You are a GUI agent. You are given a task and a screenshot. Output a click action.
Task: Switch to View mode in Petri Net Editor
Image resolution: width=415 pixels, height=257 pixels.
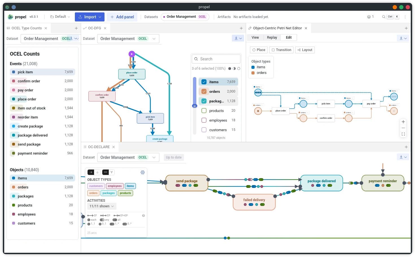(x=255, y=38)
